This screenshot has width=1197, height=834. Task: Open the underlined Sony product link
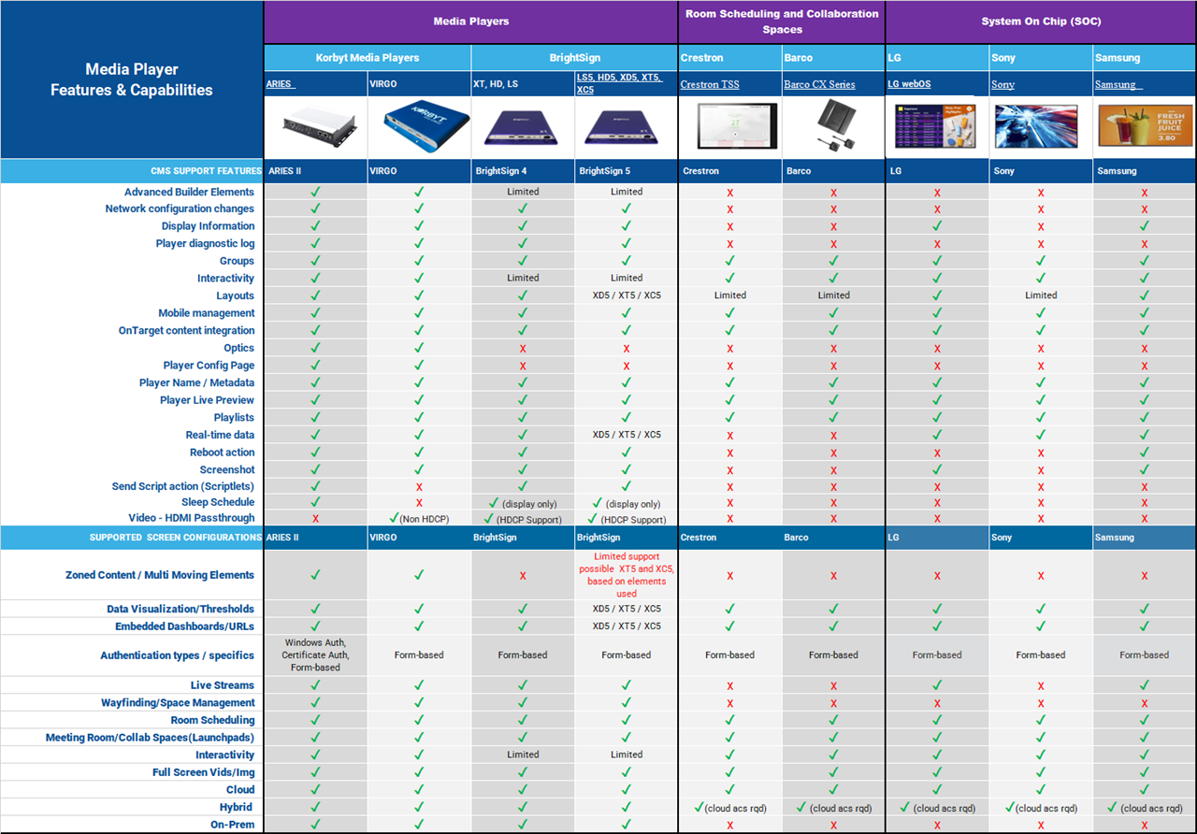[1002, 84]
